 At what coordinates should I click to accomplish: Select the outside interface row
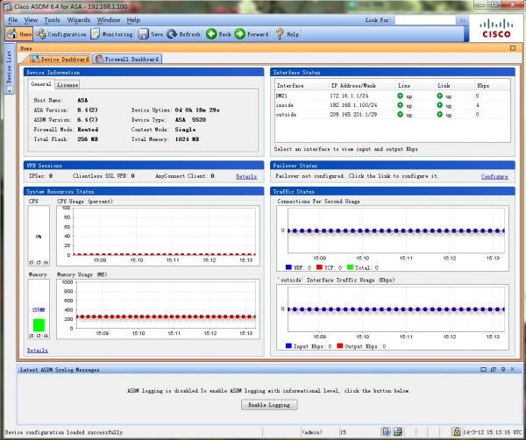393,115
